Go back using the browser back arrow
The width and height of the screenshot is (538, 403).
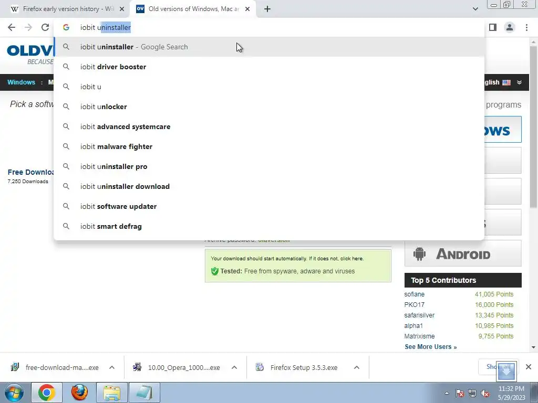12,27
